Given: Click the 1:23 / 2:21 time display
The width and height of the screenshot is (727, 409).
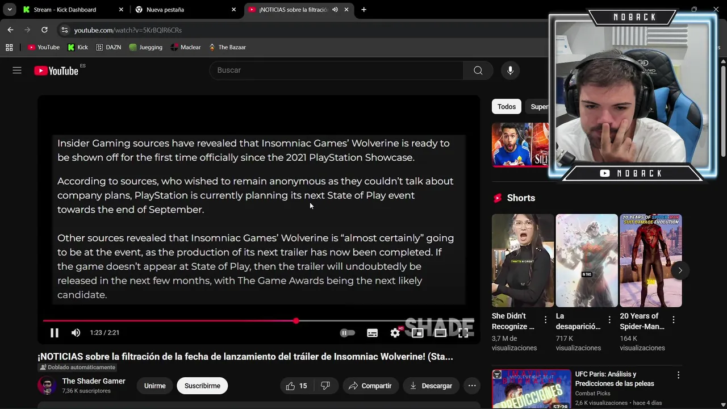Looking at the screenshot, I should (x=105, y=333).
